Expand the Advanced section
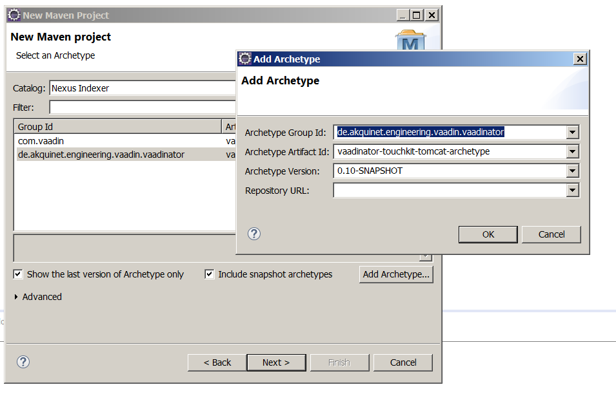 click(16, 297)
